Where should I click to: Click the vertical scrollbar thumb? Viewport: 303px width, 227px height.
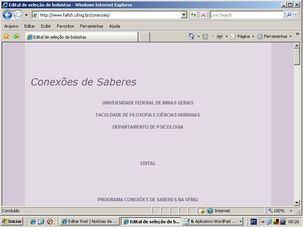(297, 56)
